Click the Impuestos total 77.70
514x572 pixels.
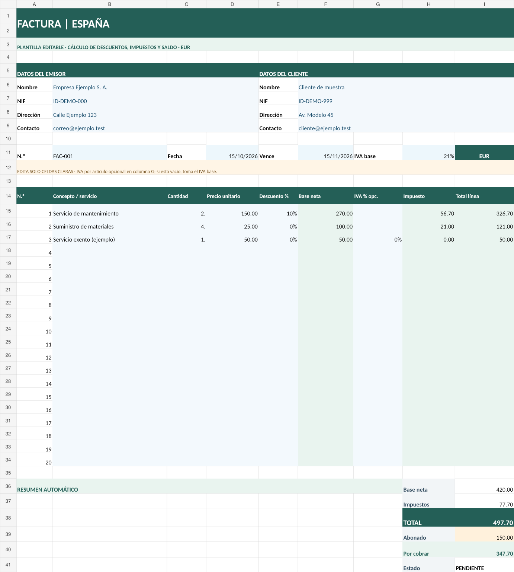484,501
